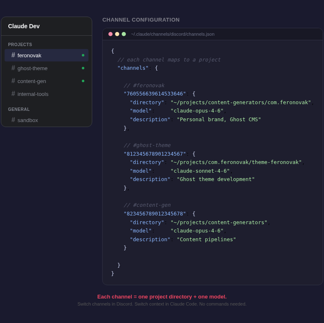Click the green status dot for ghost-theme
The height and width of the screenshot is (323, 324).
83,68
